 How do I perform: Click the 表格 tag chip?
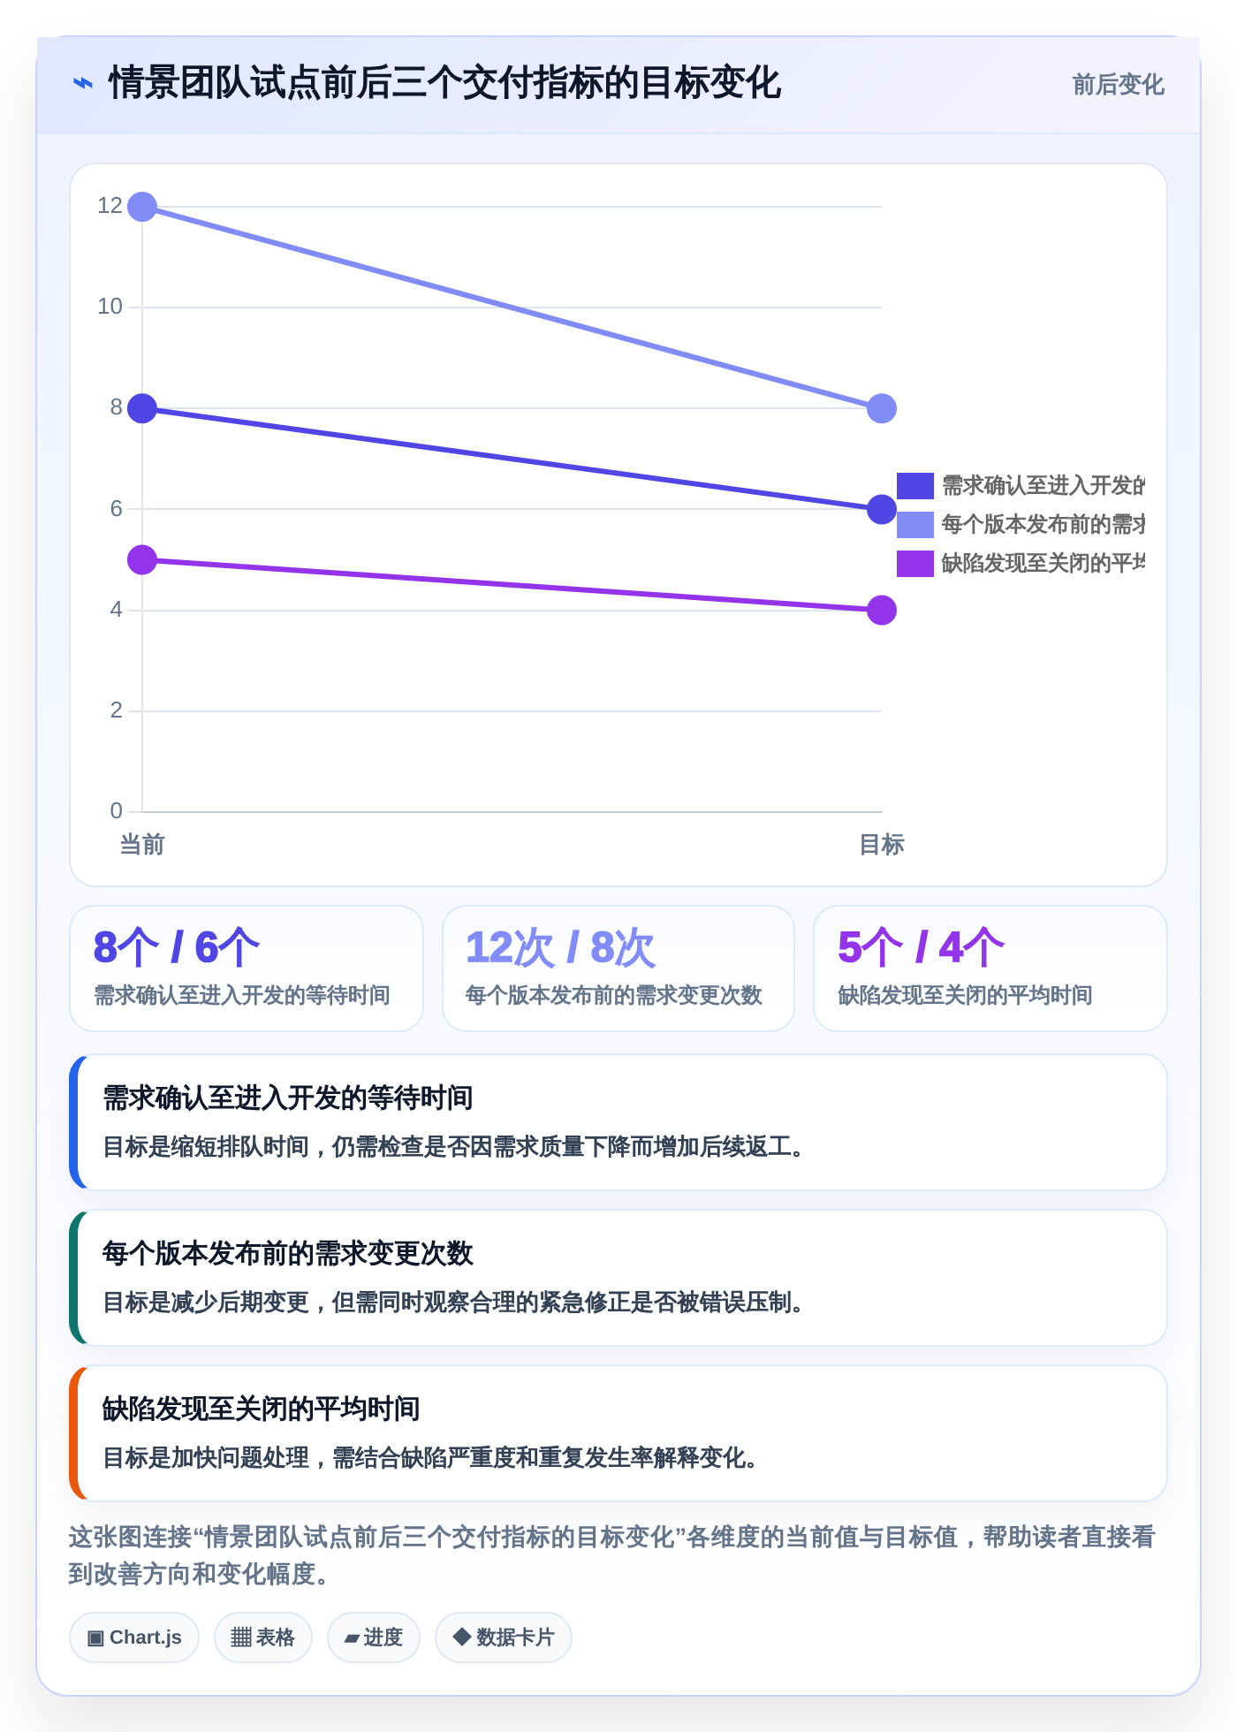tap(263, 1637)
